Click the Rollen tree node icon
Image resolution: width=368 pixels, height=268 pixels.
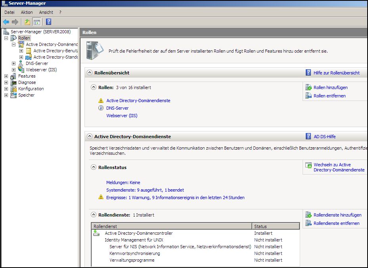[x=13, y=38]
